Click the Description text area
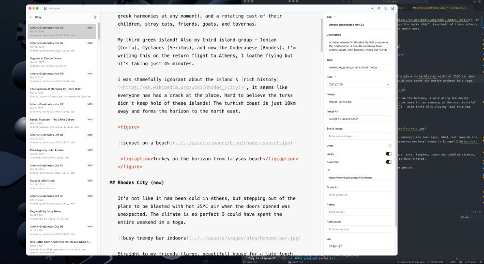The height and width of the screenshot is (264, 484). 359,46
